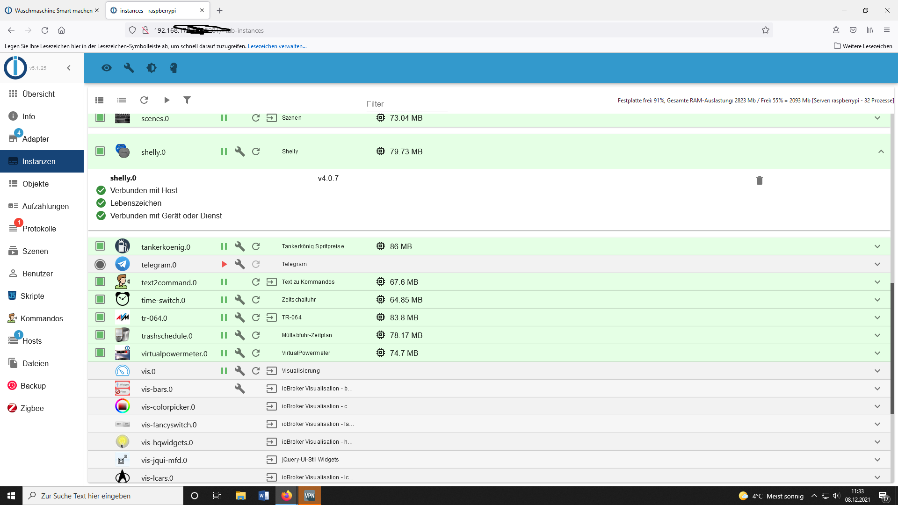Toggle theme icon in blue header

point(152,68)
